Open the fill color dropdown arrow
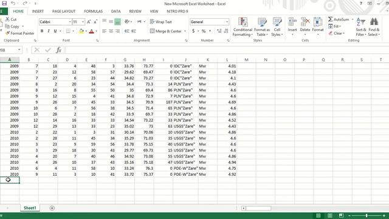 pos(86,31)
